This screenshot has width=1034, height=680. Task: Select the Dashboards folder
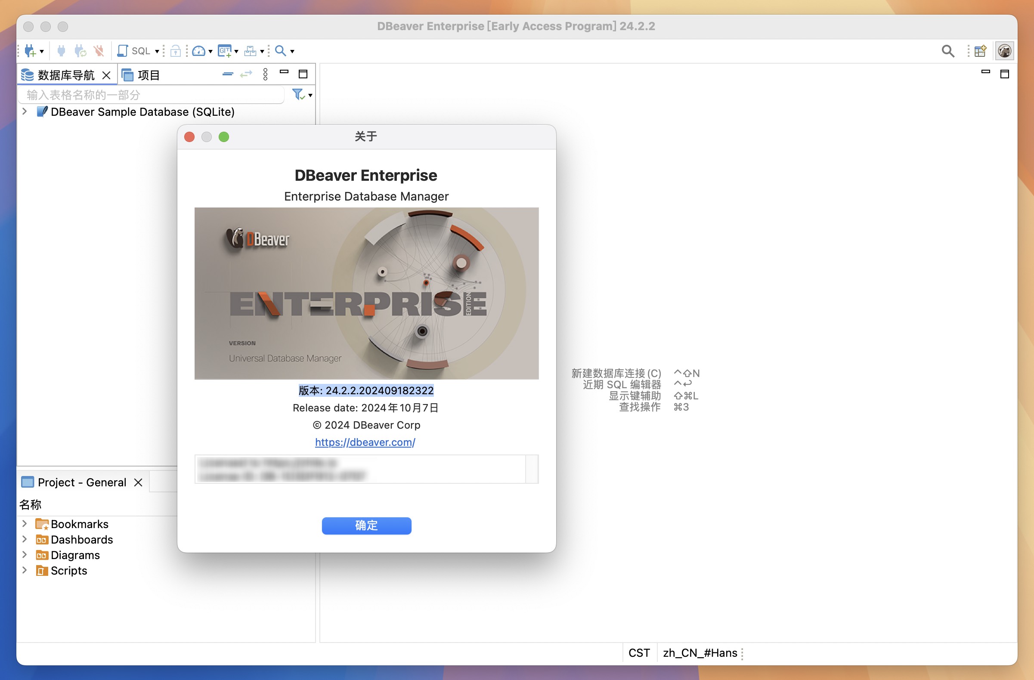pos(74,540)
